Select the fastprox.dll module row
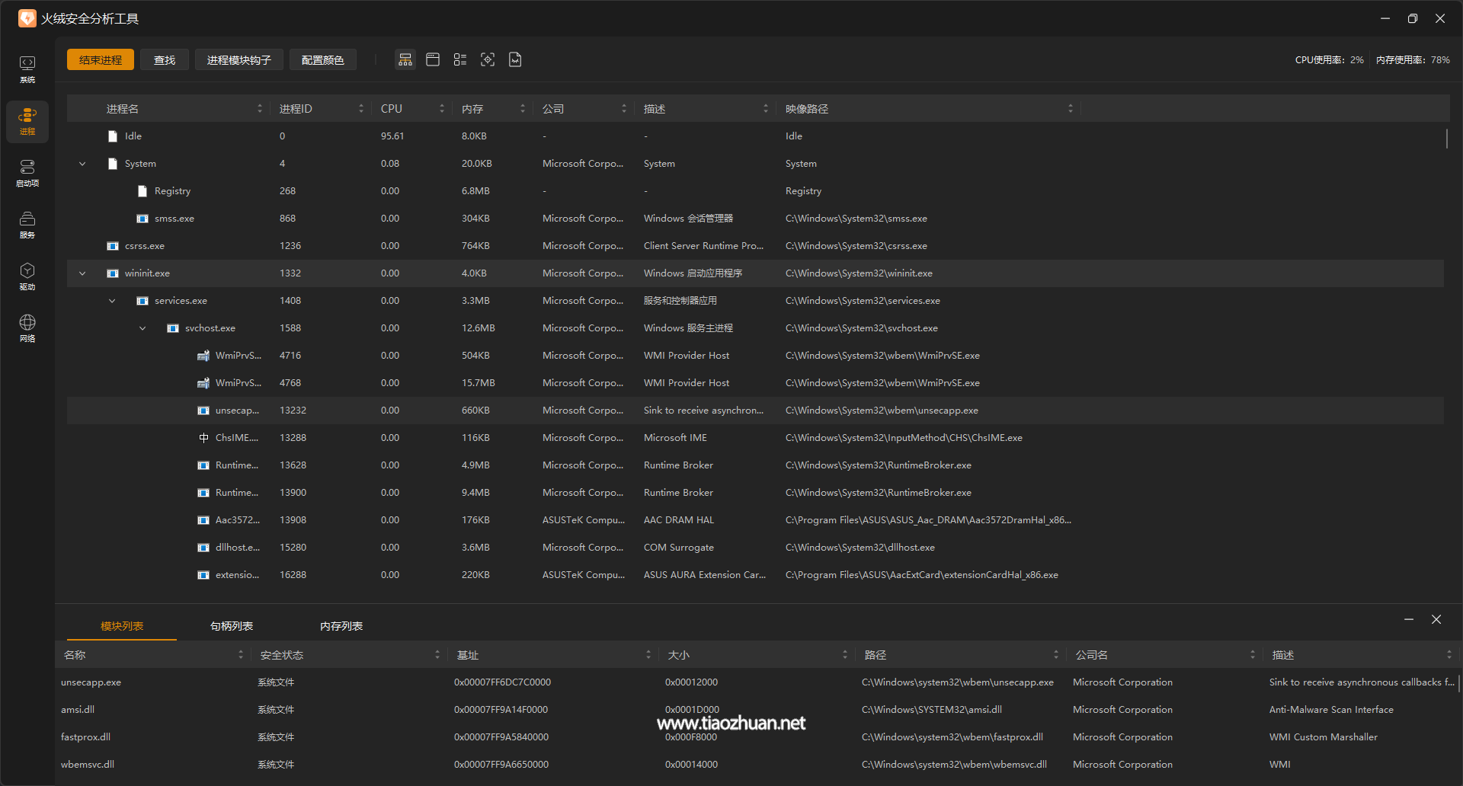The image size is (1463, 786). point(755,737)
